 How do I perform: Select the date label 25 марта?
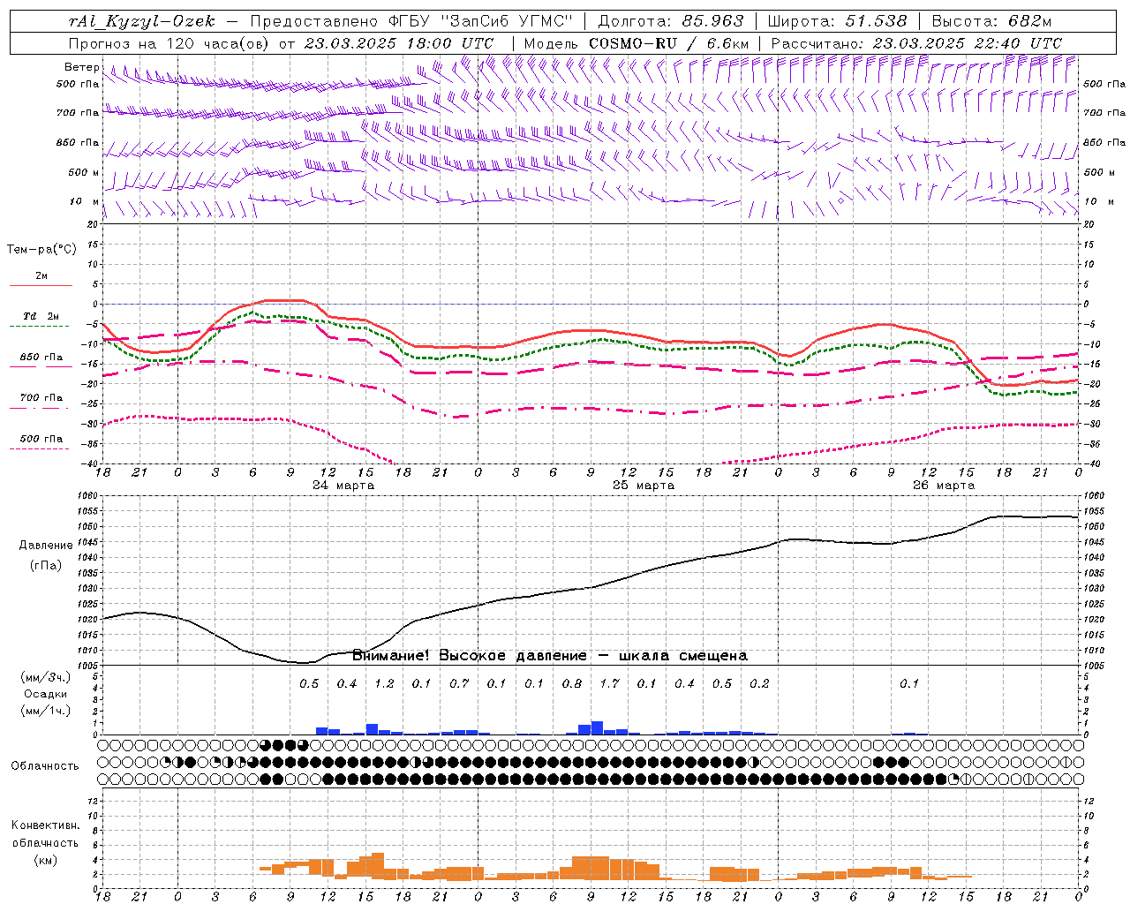[x=644, y=486]
